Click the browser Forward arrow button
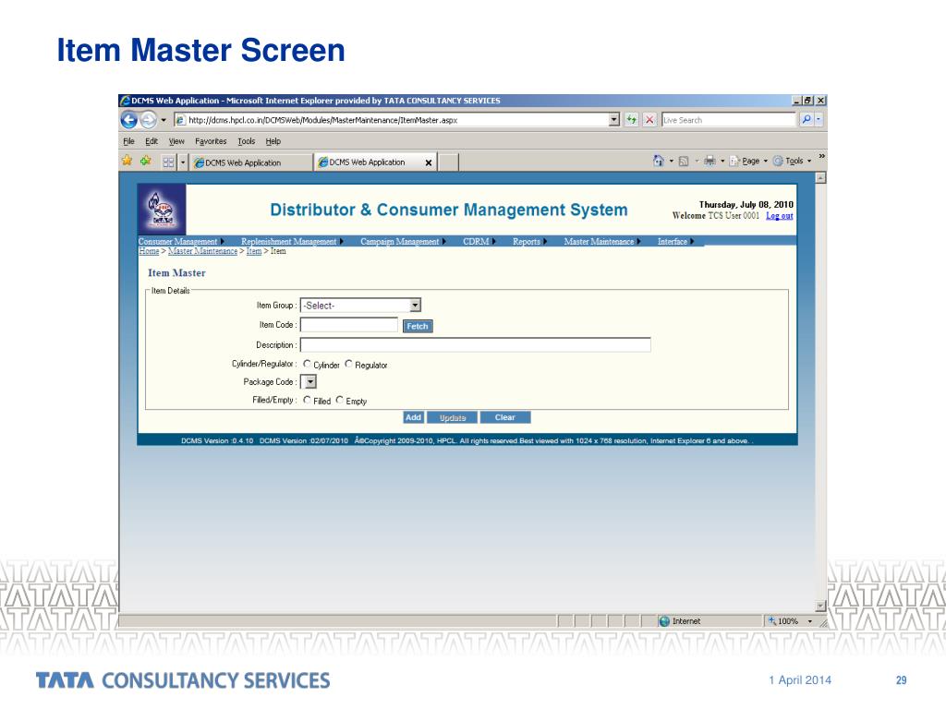This screenshot has width=946, height=709. (149, 119)
